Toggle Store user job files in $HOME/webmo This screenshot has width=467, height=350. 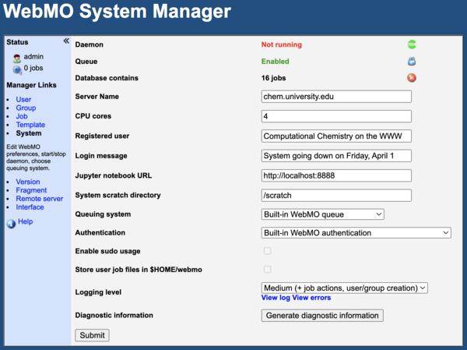268,270
